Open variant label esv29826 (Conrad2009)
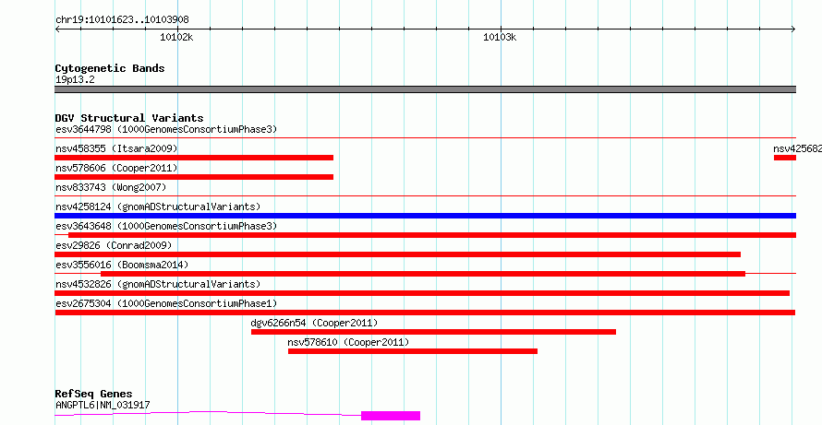The width and height of the screenshot is (822, 425). (x=114, y=245)
